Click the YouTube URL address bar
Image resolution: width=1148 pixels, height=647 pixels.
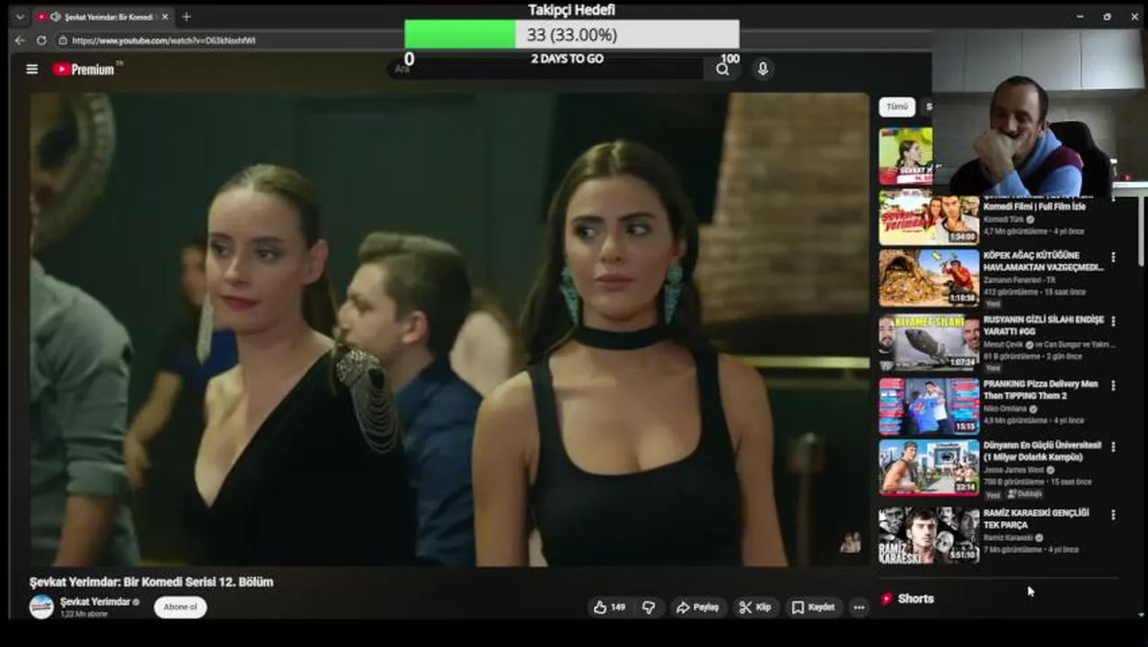pos(163,40)
